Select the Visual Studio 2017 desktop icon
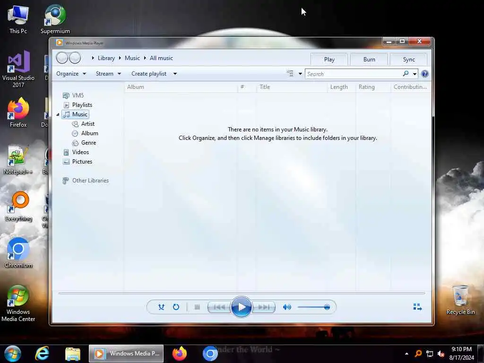 [18, 69]
